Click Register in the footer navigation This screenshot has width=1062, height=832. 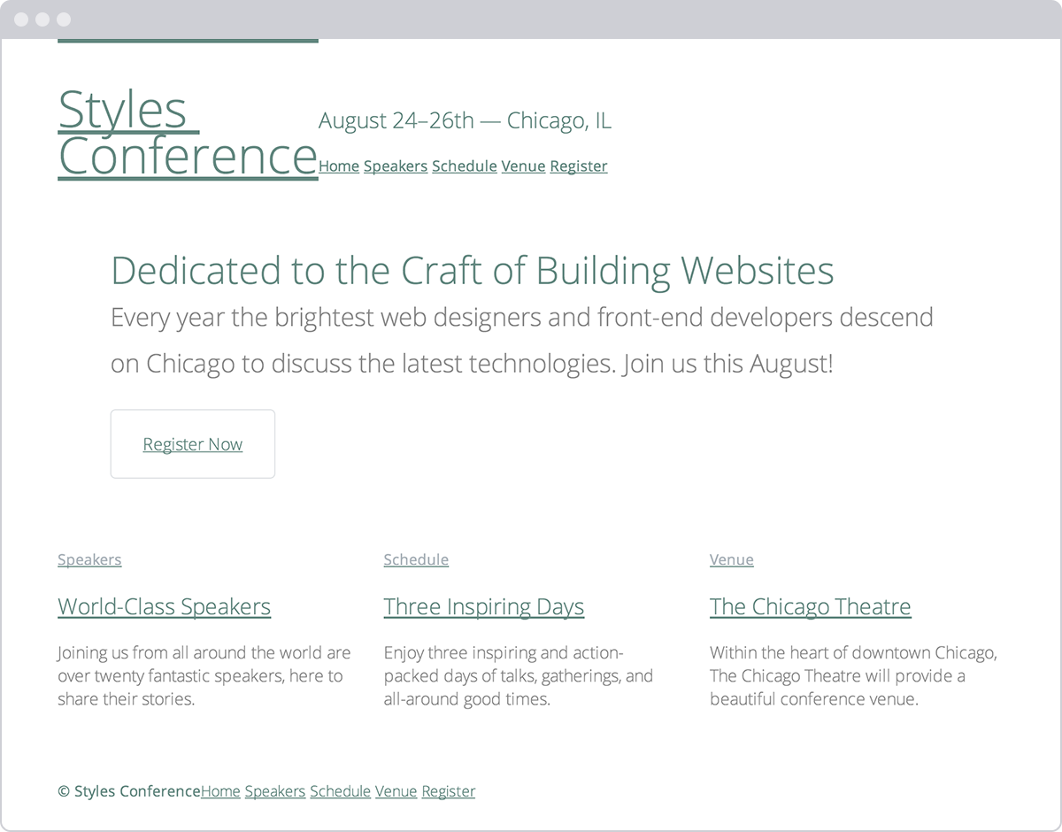[448, 791]
